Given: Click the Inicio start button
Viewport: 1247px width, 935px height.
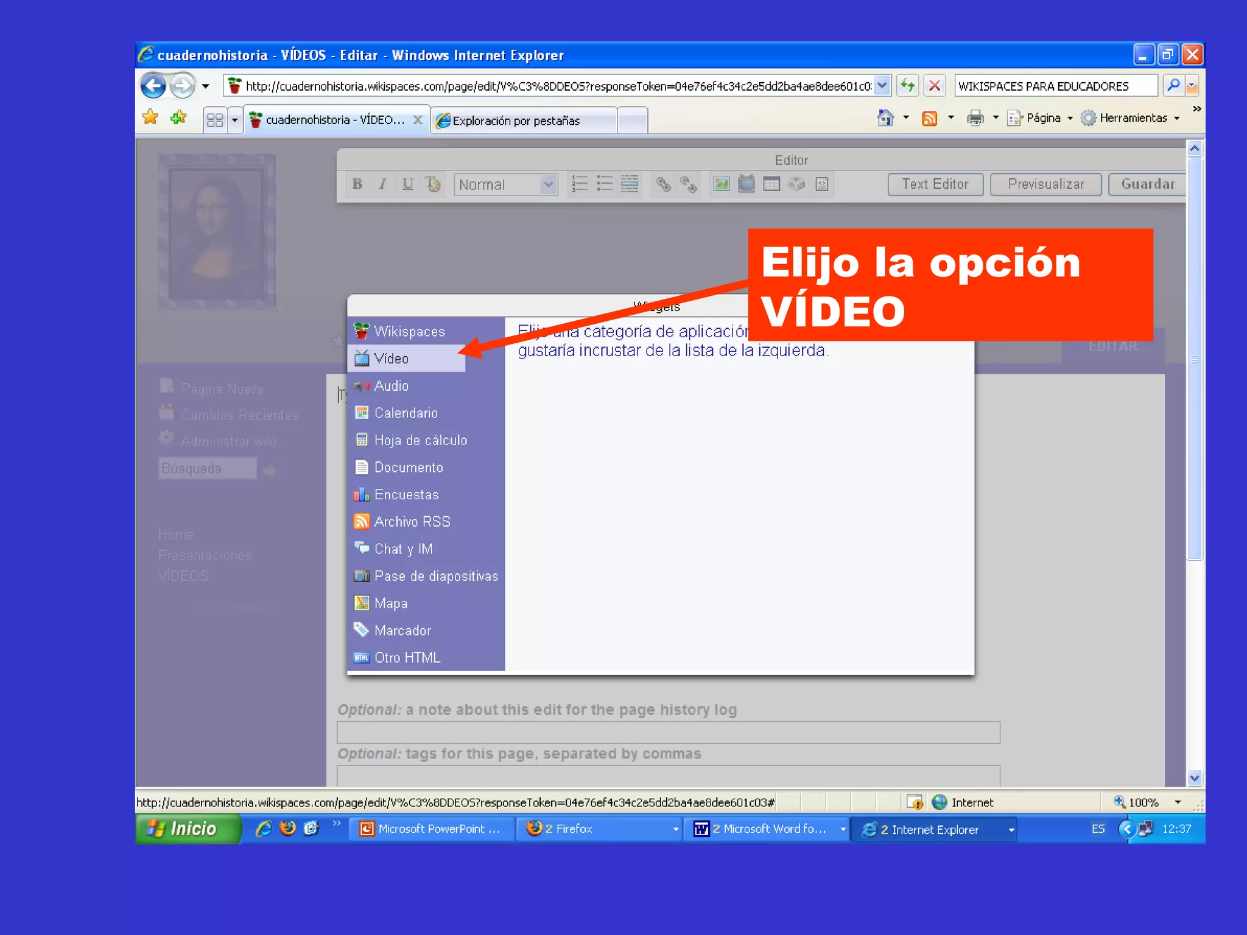Looking at the screenshot, I should click(x=188, y=828).
